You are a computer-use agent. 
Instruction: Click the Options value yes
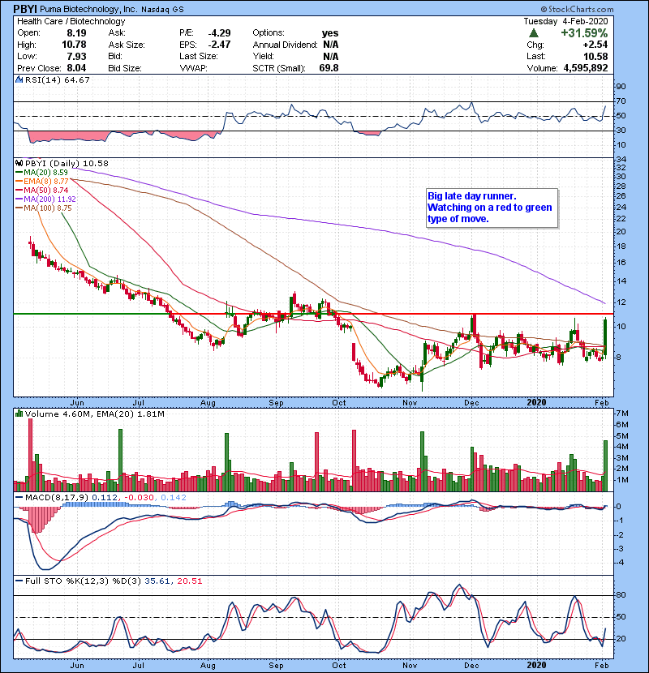click(330, 33)
